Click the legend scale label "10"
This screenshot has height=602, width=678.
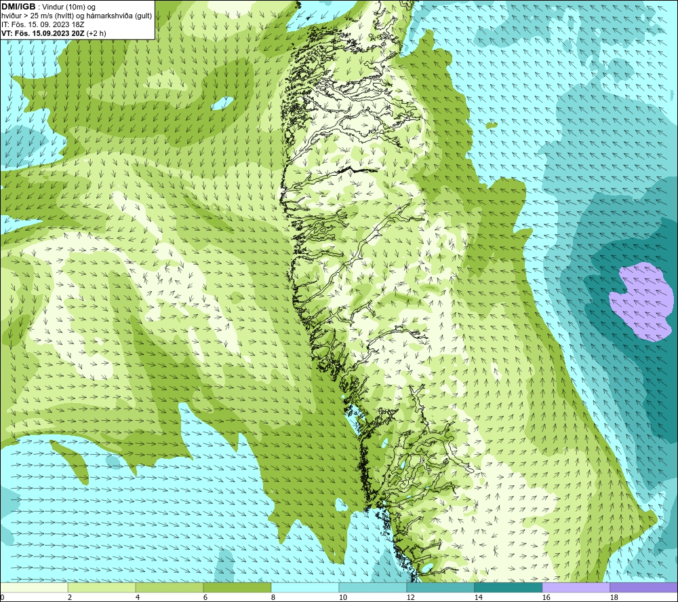343,597
